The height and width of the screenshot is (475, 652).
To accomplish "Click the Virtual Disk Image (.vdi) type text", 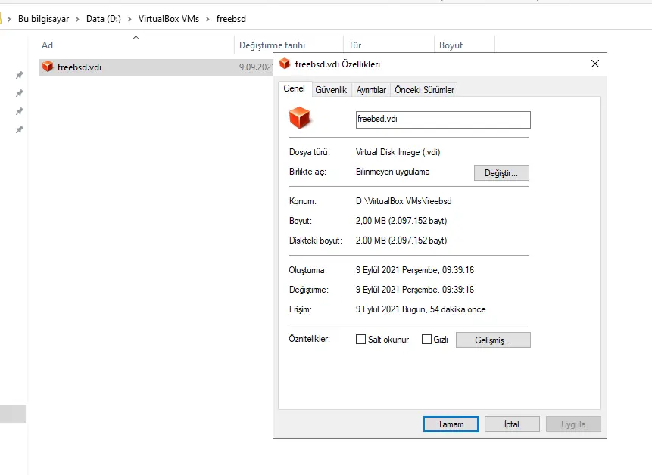I will [x=398, y=152].
